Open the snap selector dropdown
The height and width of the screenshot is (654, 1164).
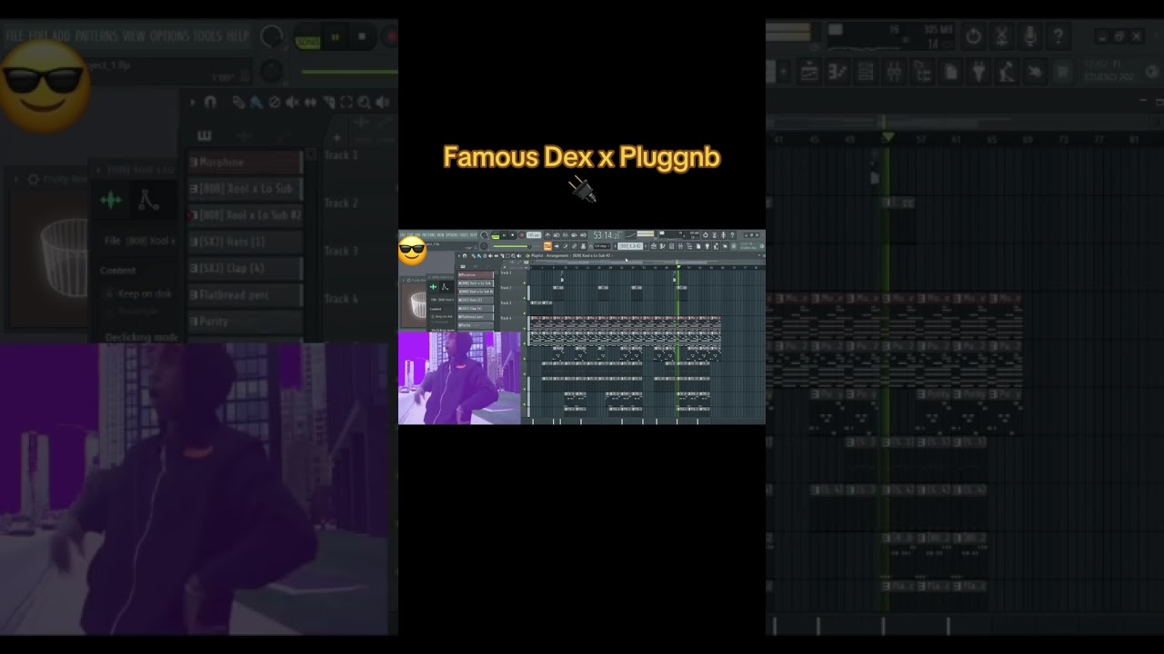(602, 246)
